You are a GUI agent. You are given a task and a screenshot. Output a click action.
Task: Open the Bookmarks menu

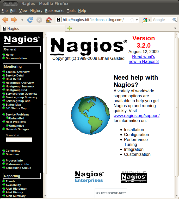click(54, 11)
